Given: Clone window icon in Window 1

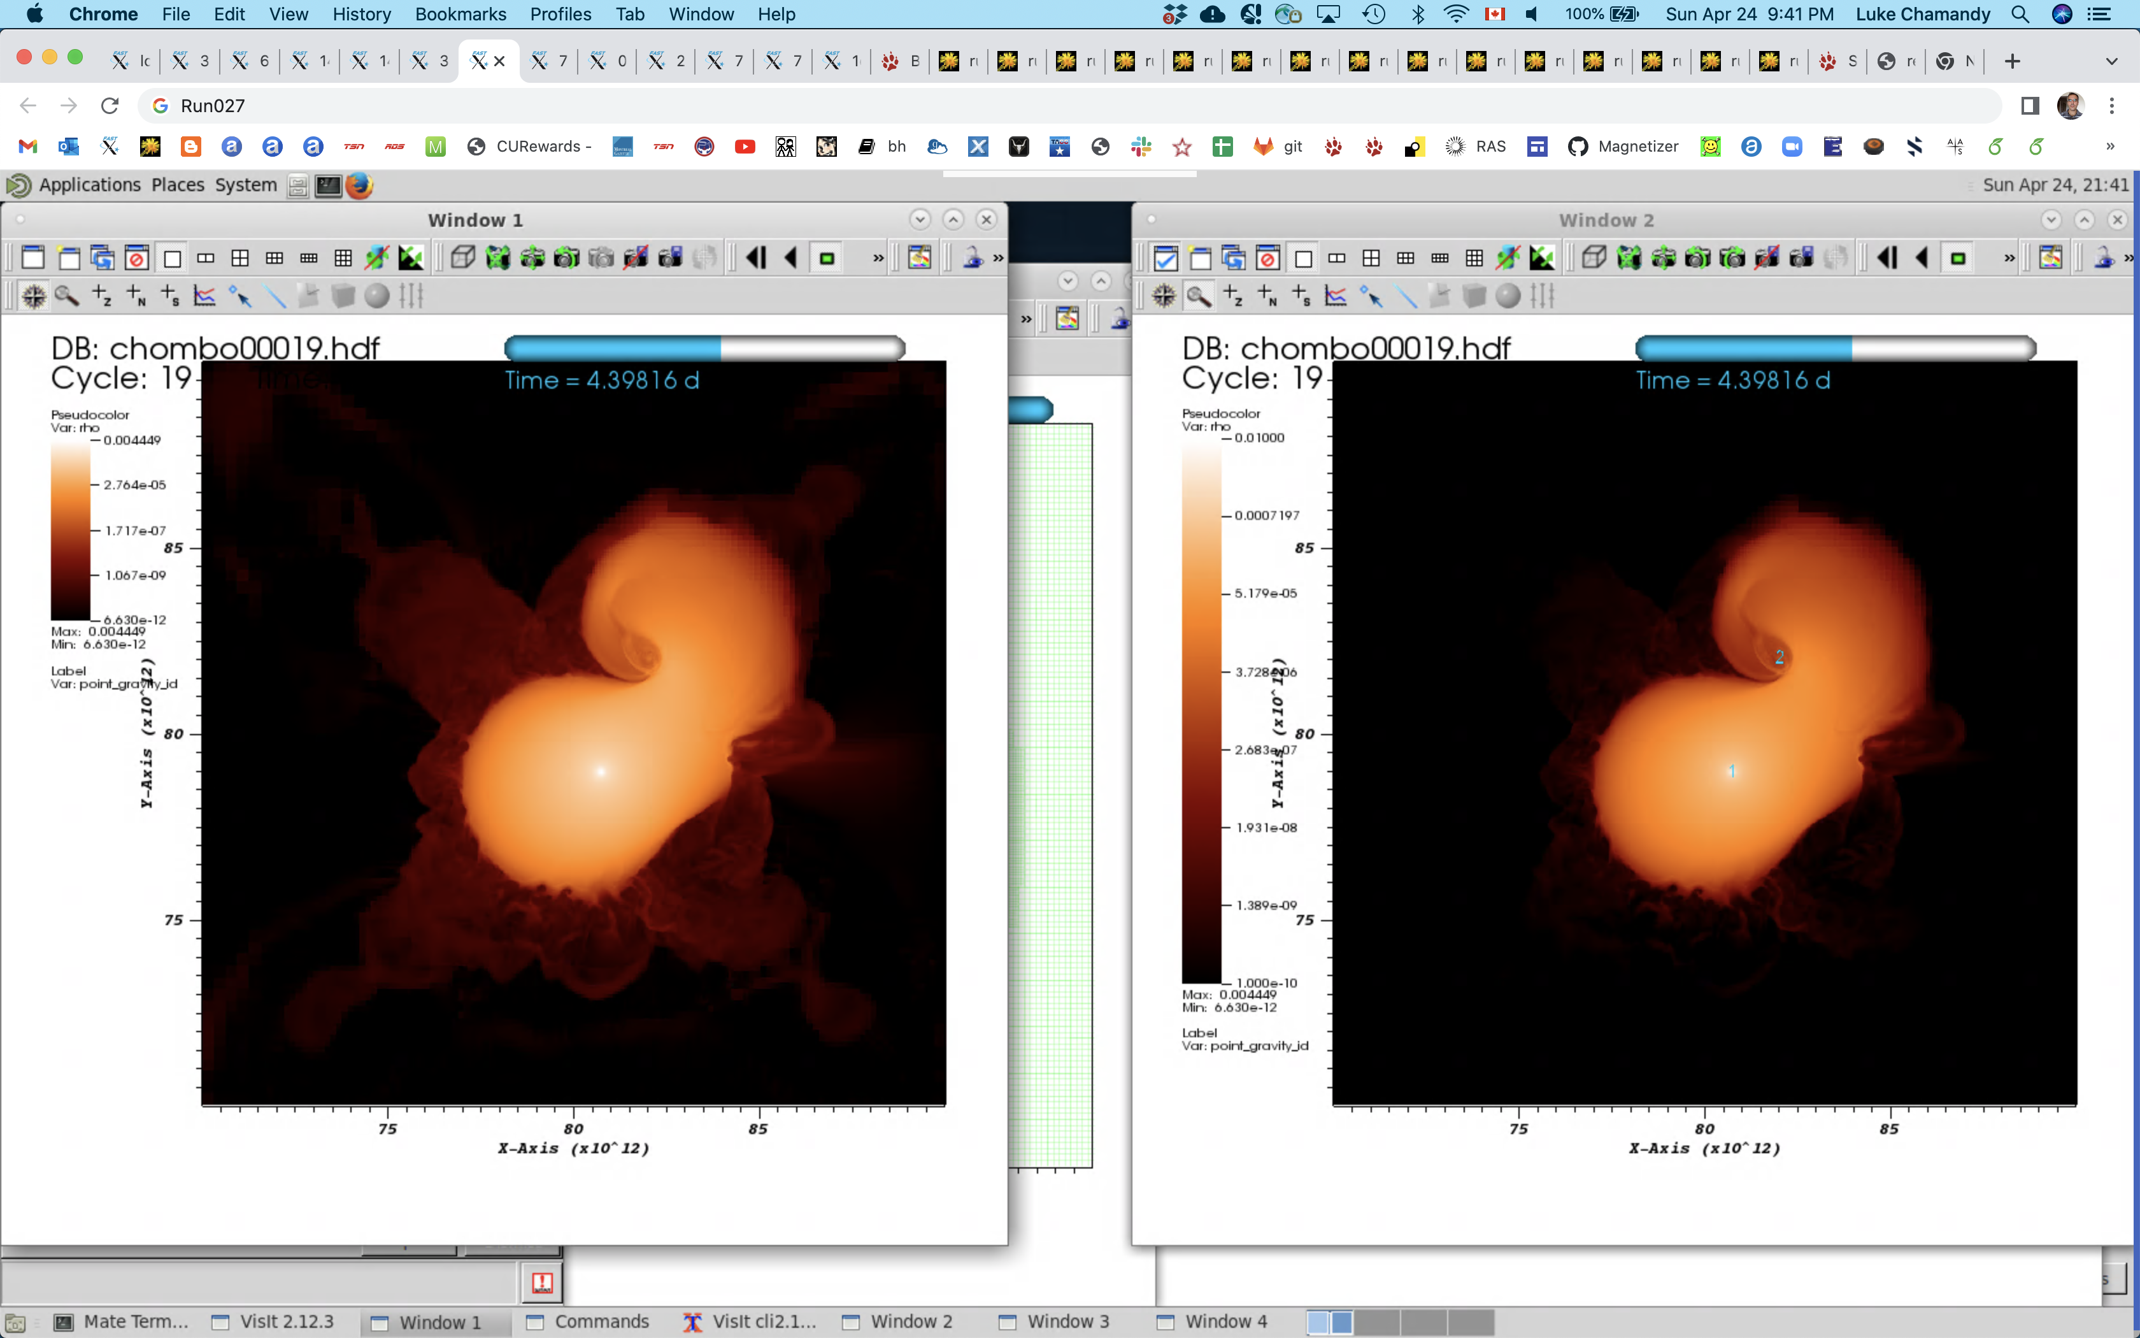Looking at the screenshot, I should click(x=103, y=257).
